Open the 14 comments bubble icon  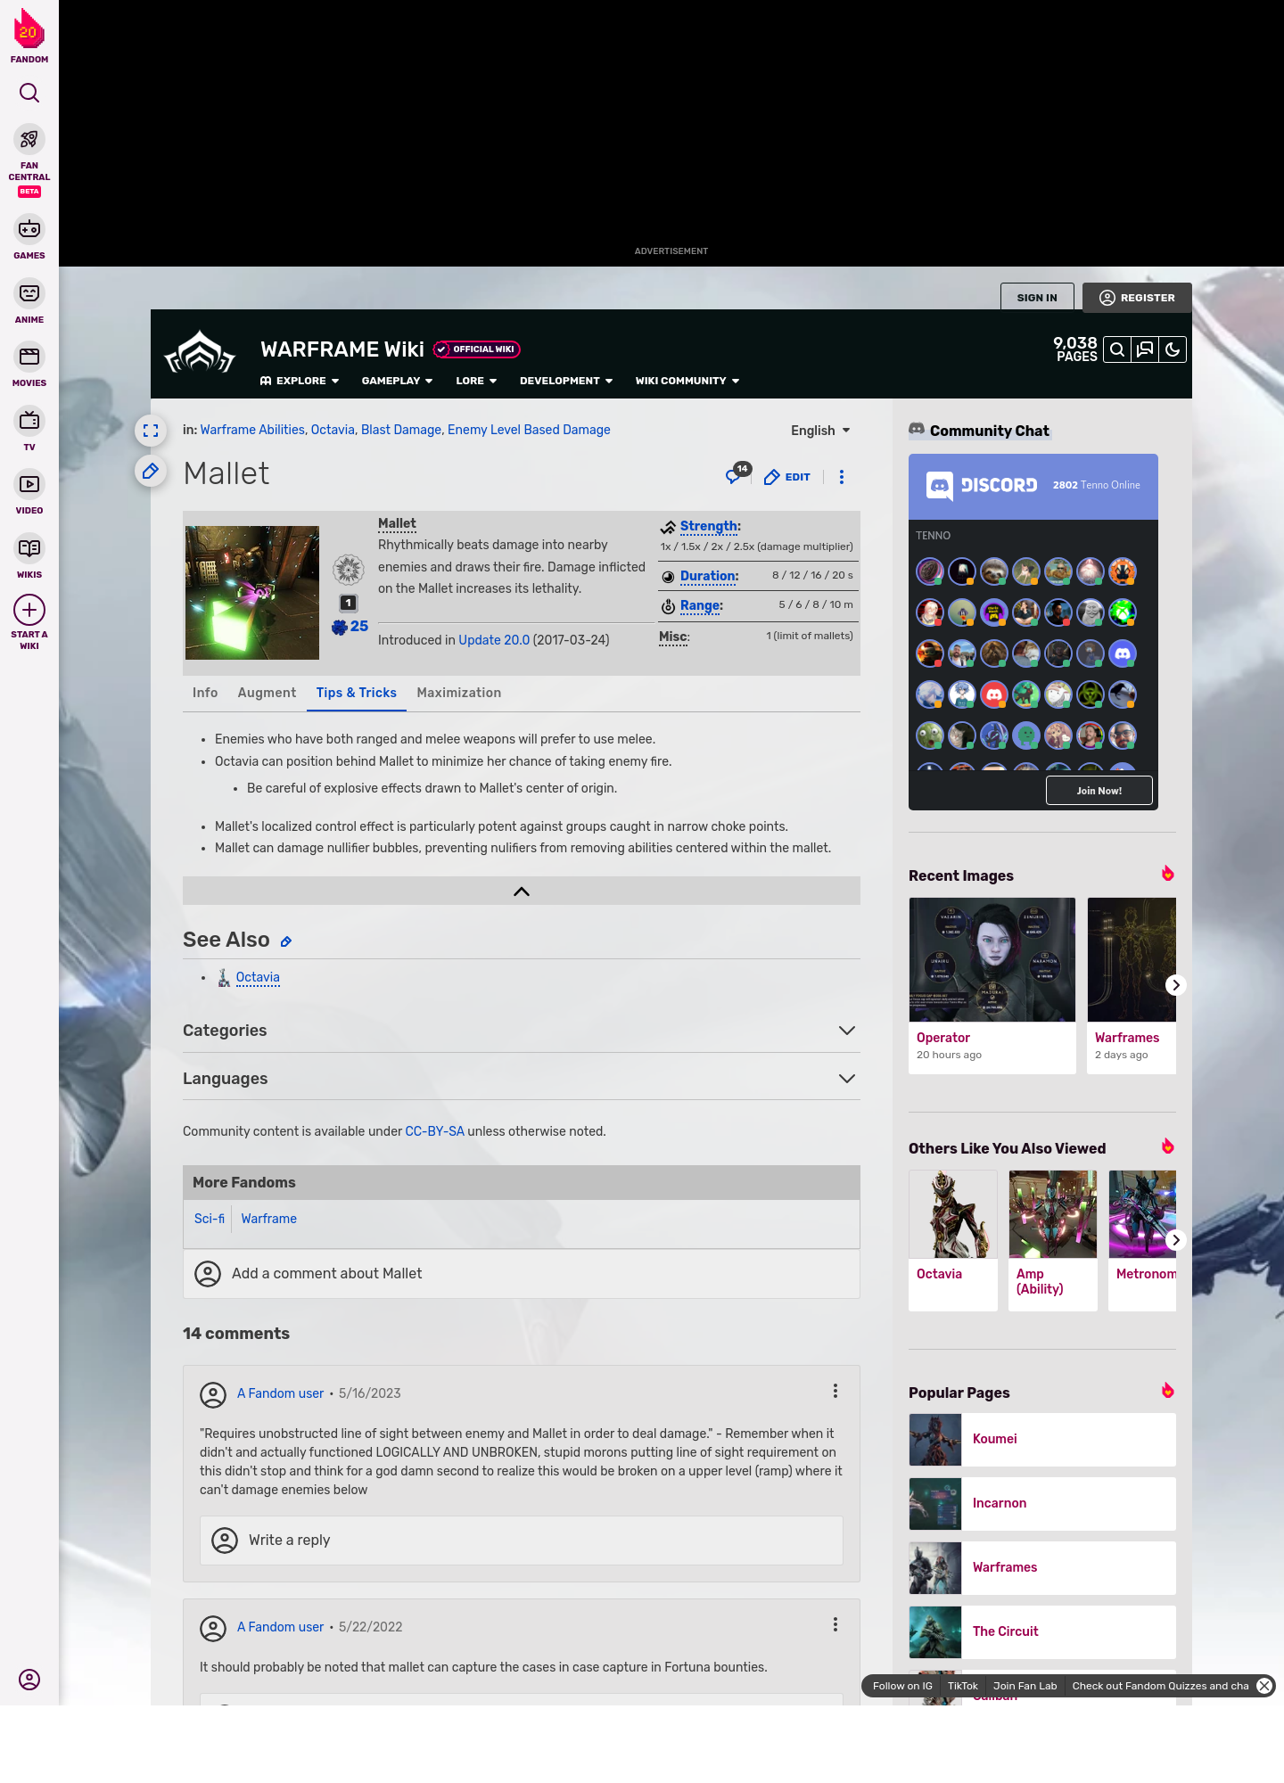pyautogui.click(x=737, y=474)
